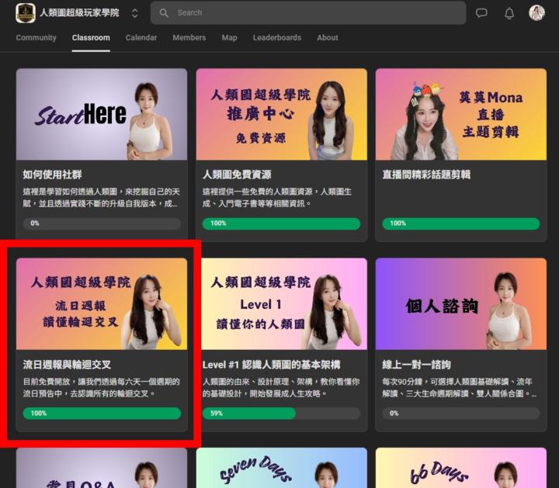The image size is (559, 488).
Task: Open the Start Here course thumbnail
Action: (102, 114)
